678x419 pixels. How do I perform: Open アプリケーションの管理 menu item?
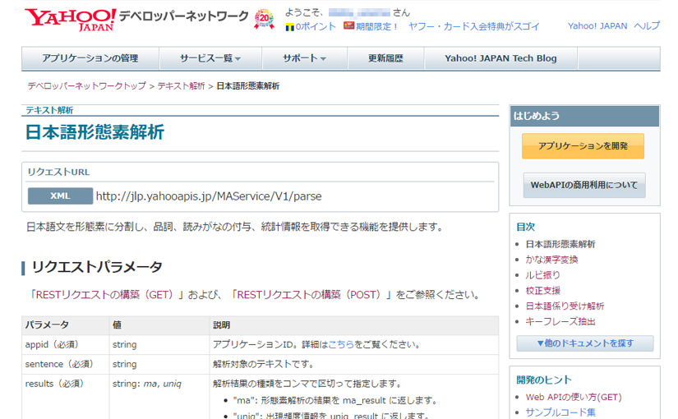pos(90,58)
